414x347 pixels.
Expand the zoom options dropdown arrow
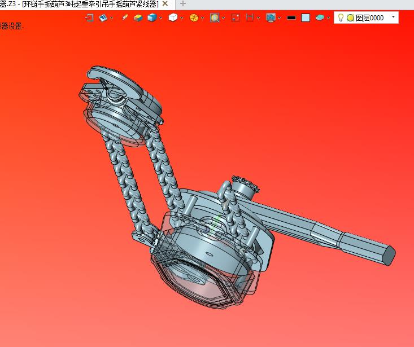pyautogui.click(x=223, y=18)
